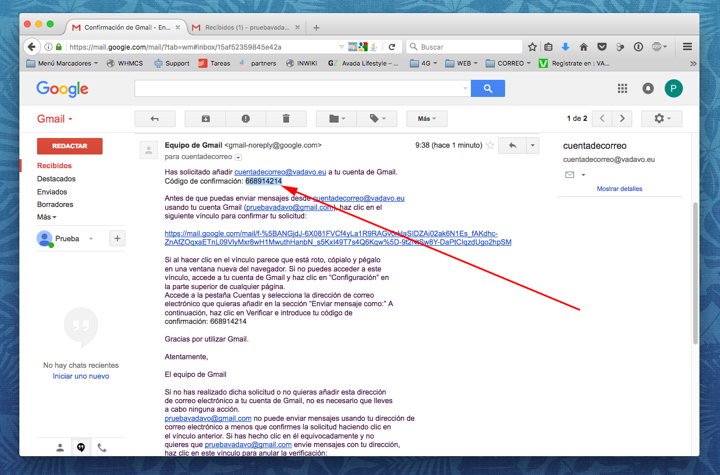Image resolution: width=720 pixels, height=475 pixels.
Task: Close the Confirmación de Gmail tab
Action: [178, 27]
